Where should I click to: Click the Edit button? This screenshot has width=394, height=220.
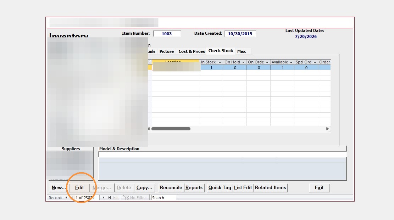79,188
